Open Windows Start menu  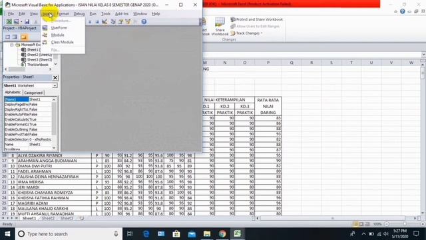click(7, 234)
